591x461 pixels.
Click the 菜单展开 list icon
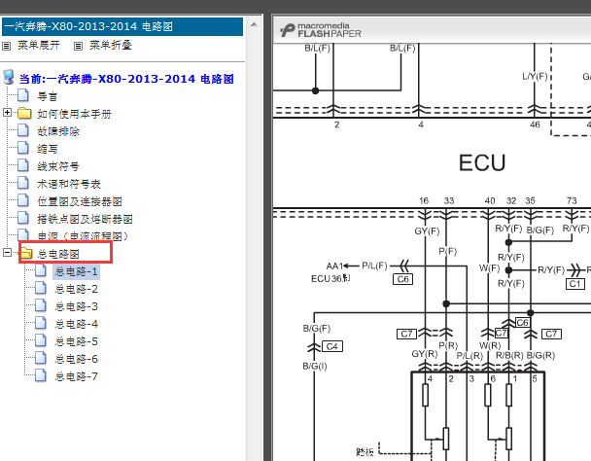7,46
